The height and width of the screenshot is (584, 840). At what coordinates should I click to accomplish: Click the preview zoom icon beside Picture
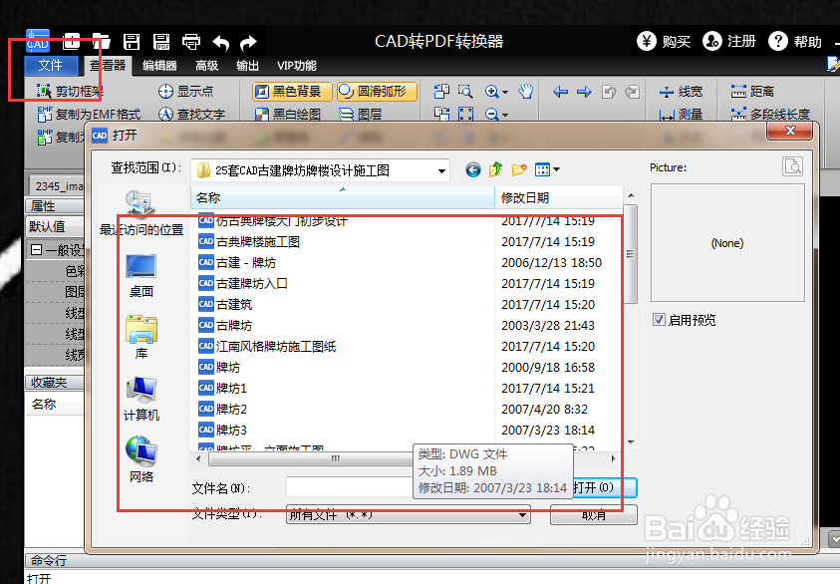click(792, 166)
